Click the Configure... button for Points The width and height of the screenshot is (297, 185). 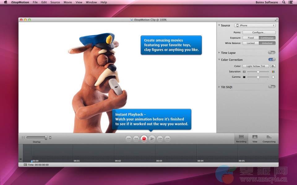[259, 32]
